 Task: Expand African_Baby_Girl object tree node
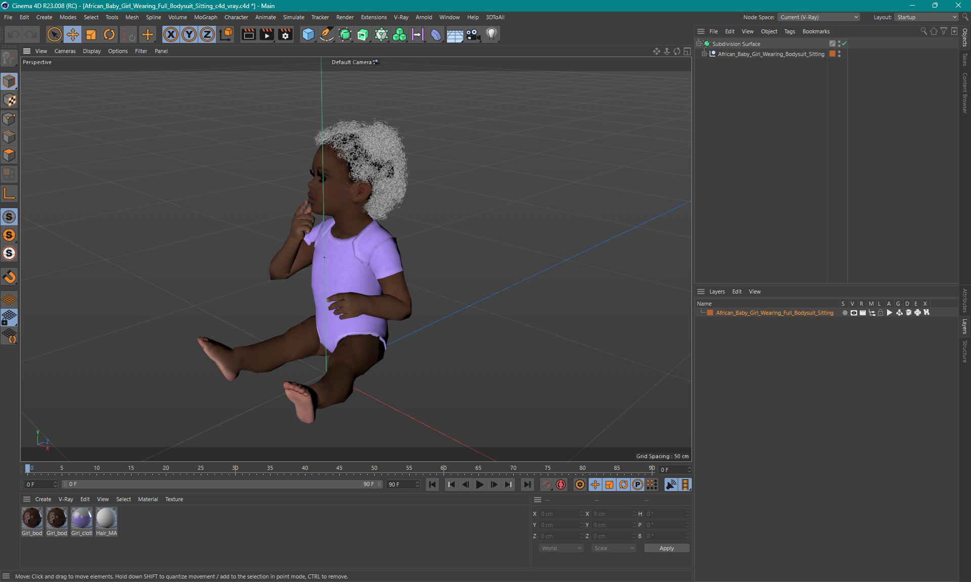coord(704,54)
